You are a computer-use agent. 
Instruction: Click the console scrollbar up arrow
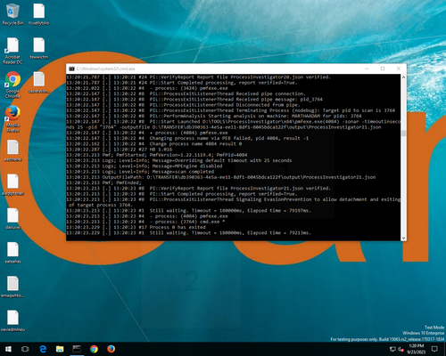click(403, 77)
